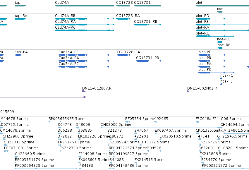Select the noe gene label
This screenshot has width=249, height=170.
(x=220, y=9)
